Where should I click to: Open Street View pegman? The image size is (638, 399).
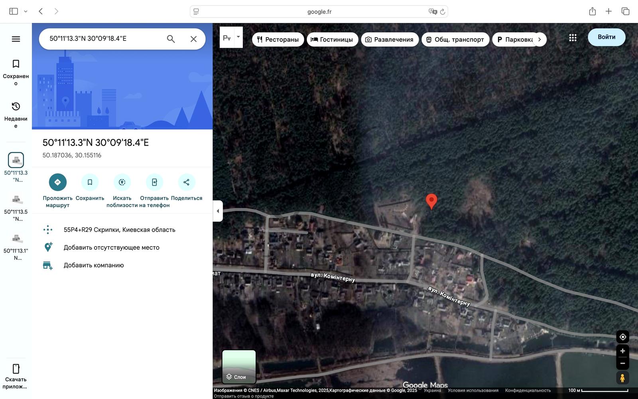point(622,377)
